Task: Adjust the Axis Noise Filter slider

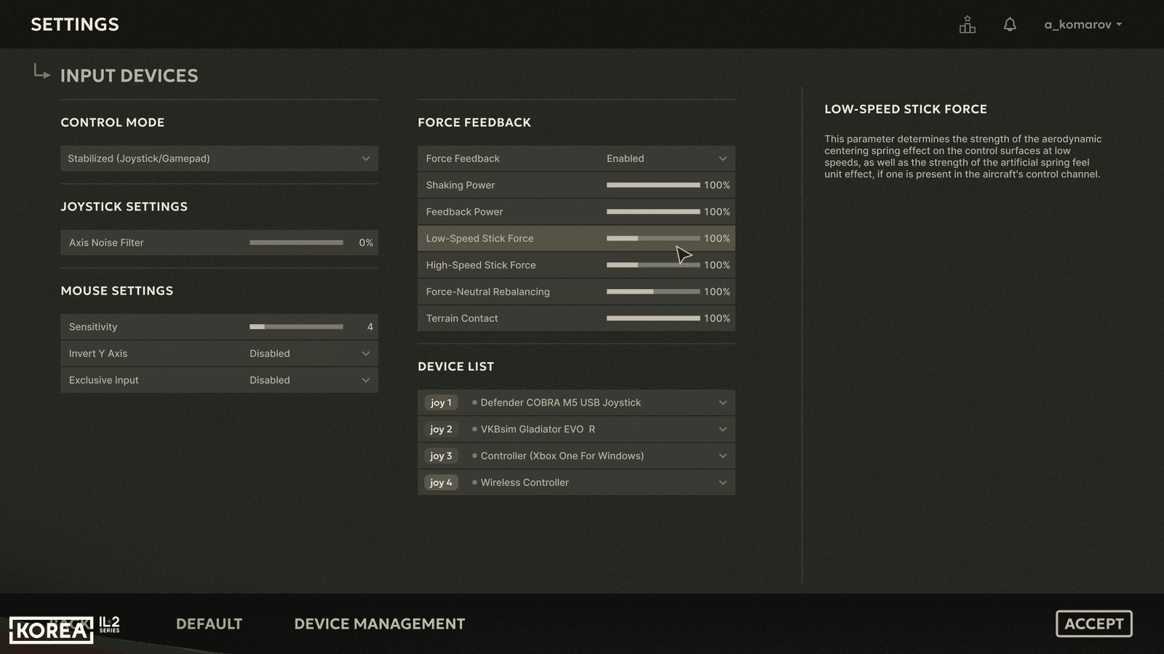Action: (x=296, y=243)
